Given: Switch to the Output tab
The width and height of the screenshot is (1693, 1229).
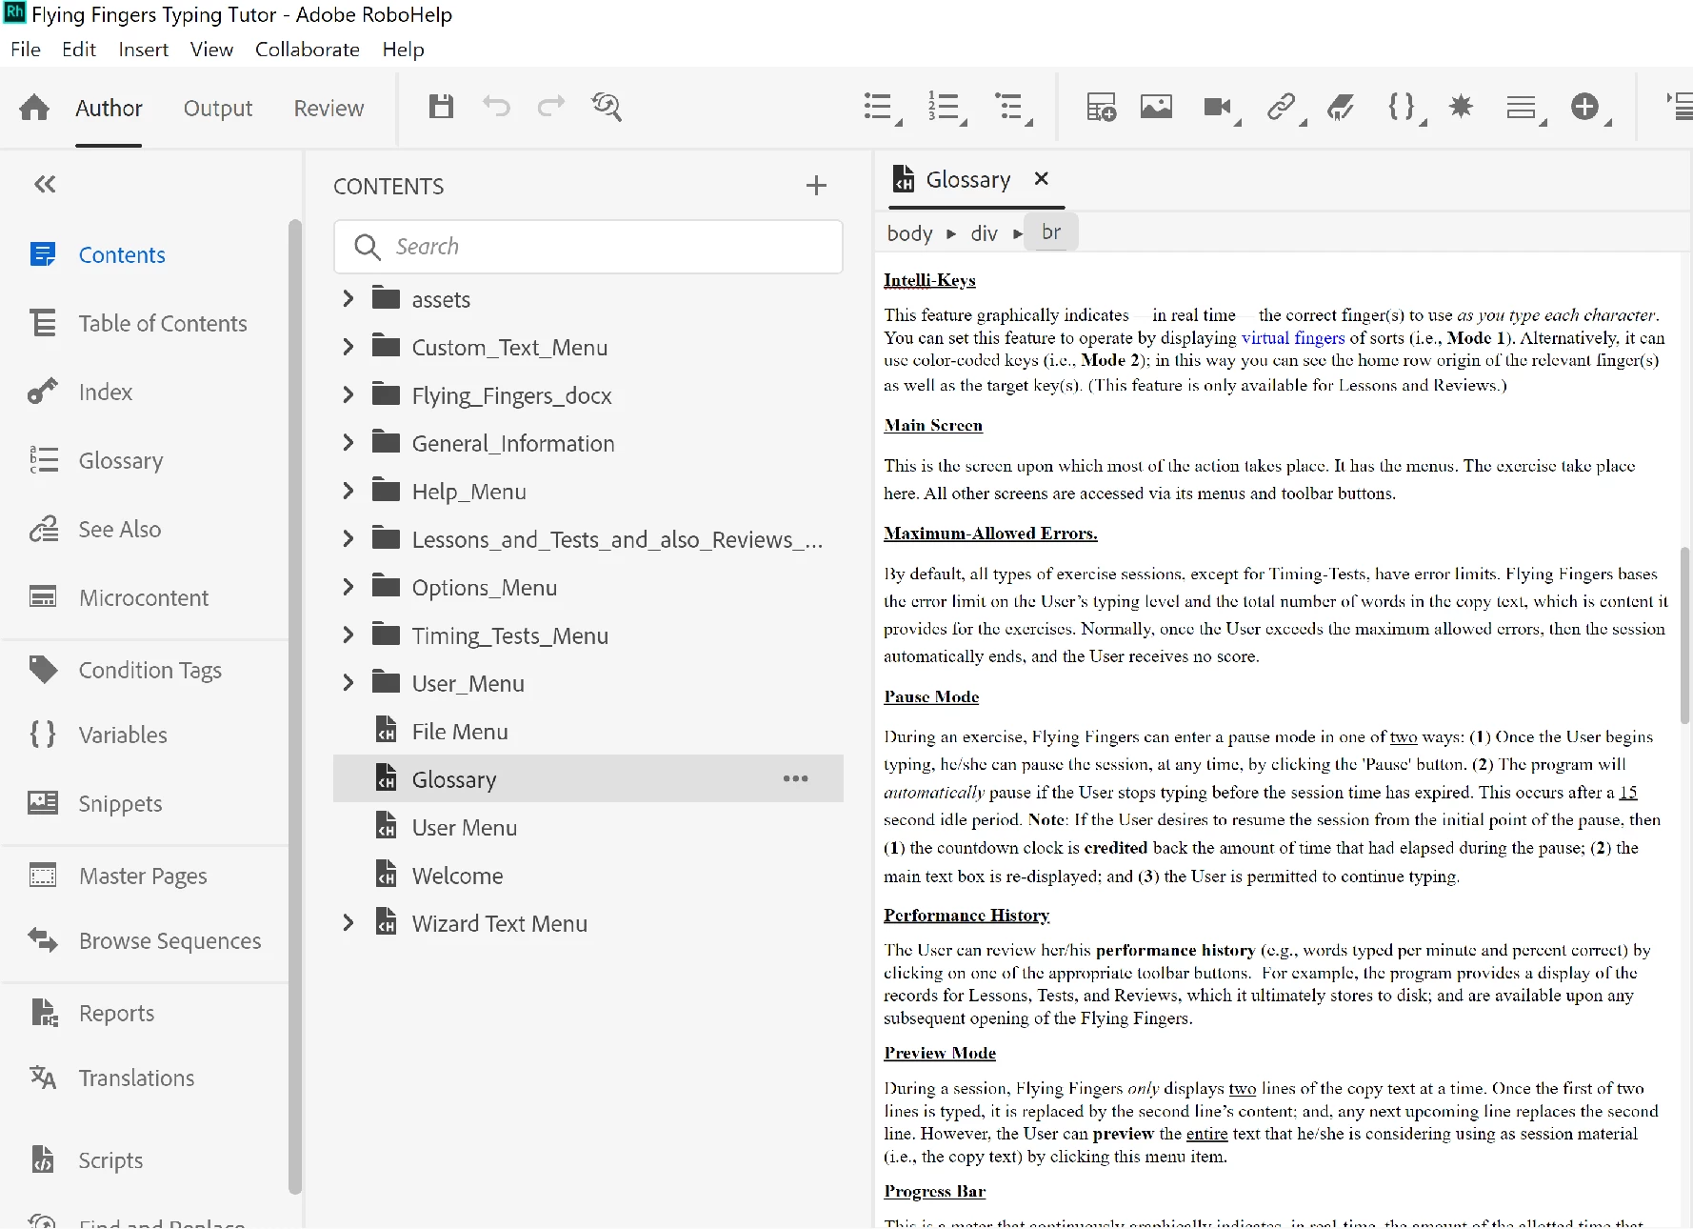Looking at the screenshot, I should pos(218,109).
